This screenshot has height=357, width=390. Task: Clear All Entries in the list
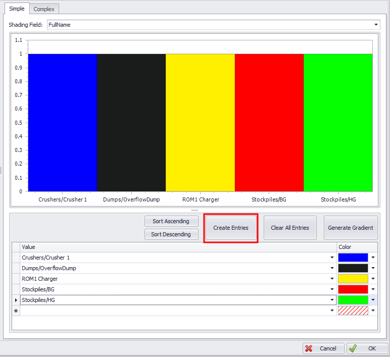click(x=289, y=228)
